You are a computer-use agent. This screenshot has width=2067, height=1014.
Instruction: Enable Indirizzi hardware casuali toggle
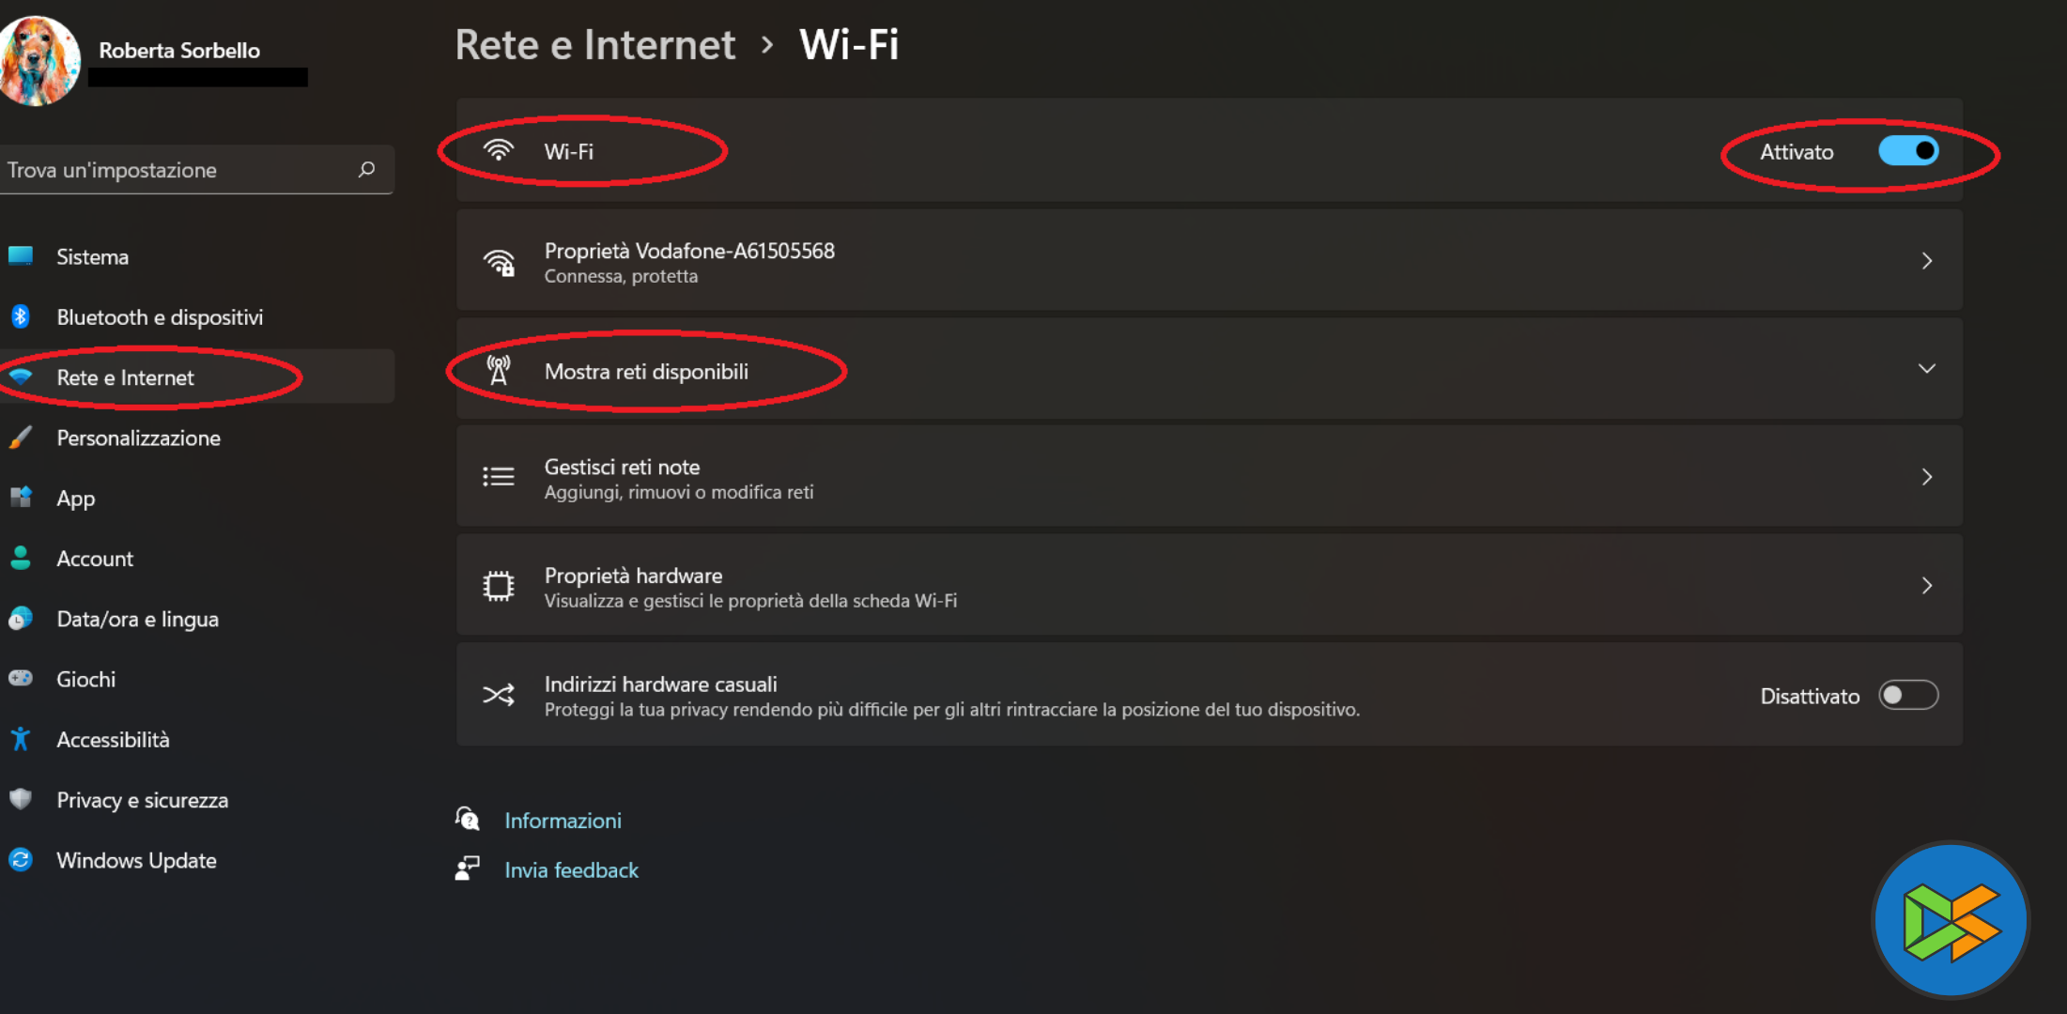tap(1907, 696)
